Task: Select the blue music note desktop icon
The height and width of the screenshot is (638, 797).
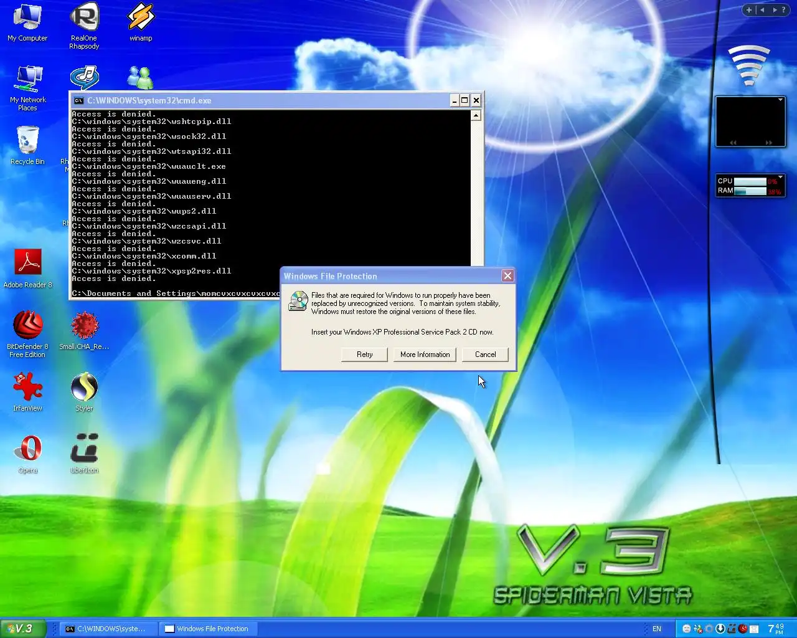Action: click(x=84, y=78)
